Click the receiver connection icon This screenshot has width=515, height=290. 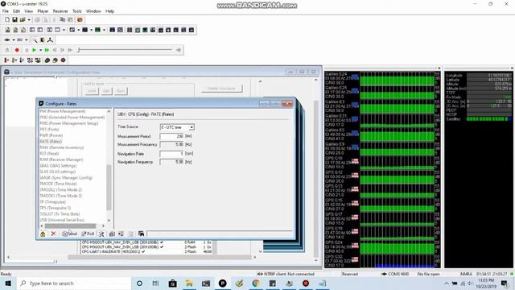click(x=7, y=39)
